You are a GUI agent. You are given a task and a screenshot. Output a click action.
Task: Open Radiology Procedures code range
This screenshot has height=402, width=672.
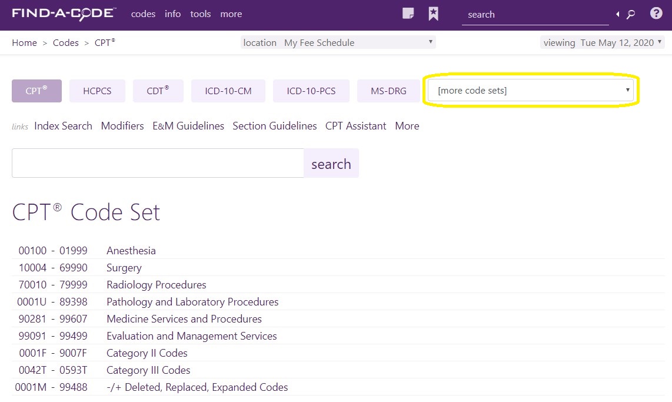pyautogui.click(x=338, y=285)
